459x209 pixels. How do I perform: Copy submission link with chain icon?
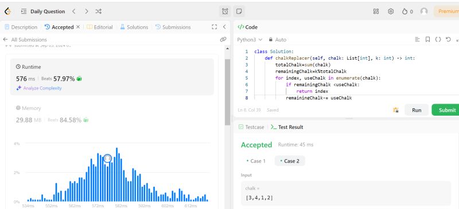tap(223, 40)
